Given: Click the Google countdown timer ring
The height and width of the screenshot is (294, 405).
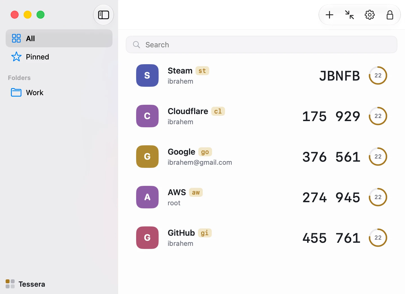Looking at the screenshot, I should click(378, 157).
